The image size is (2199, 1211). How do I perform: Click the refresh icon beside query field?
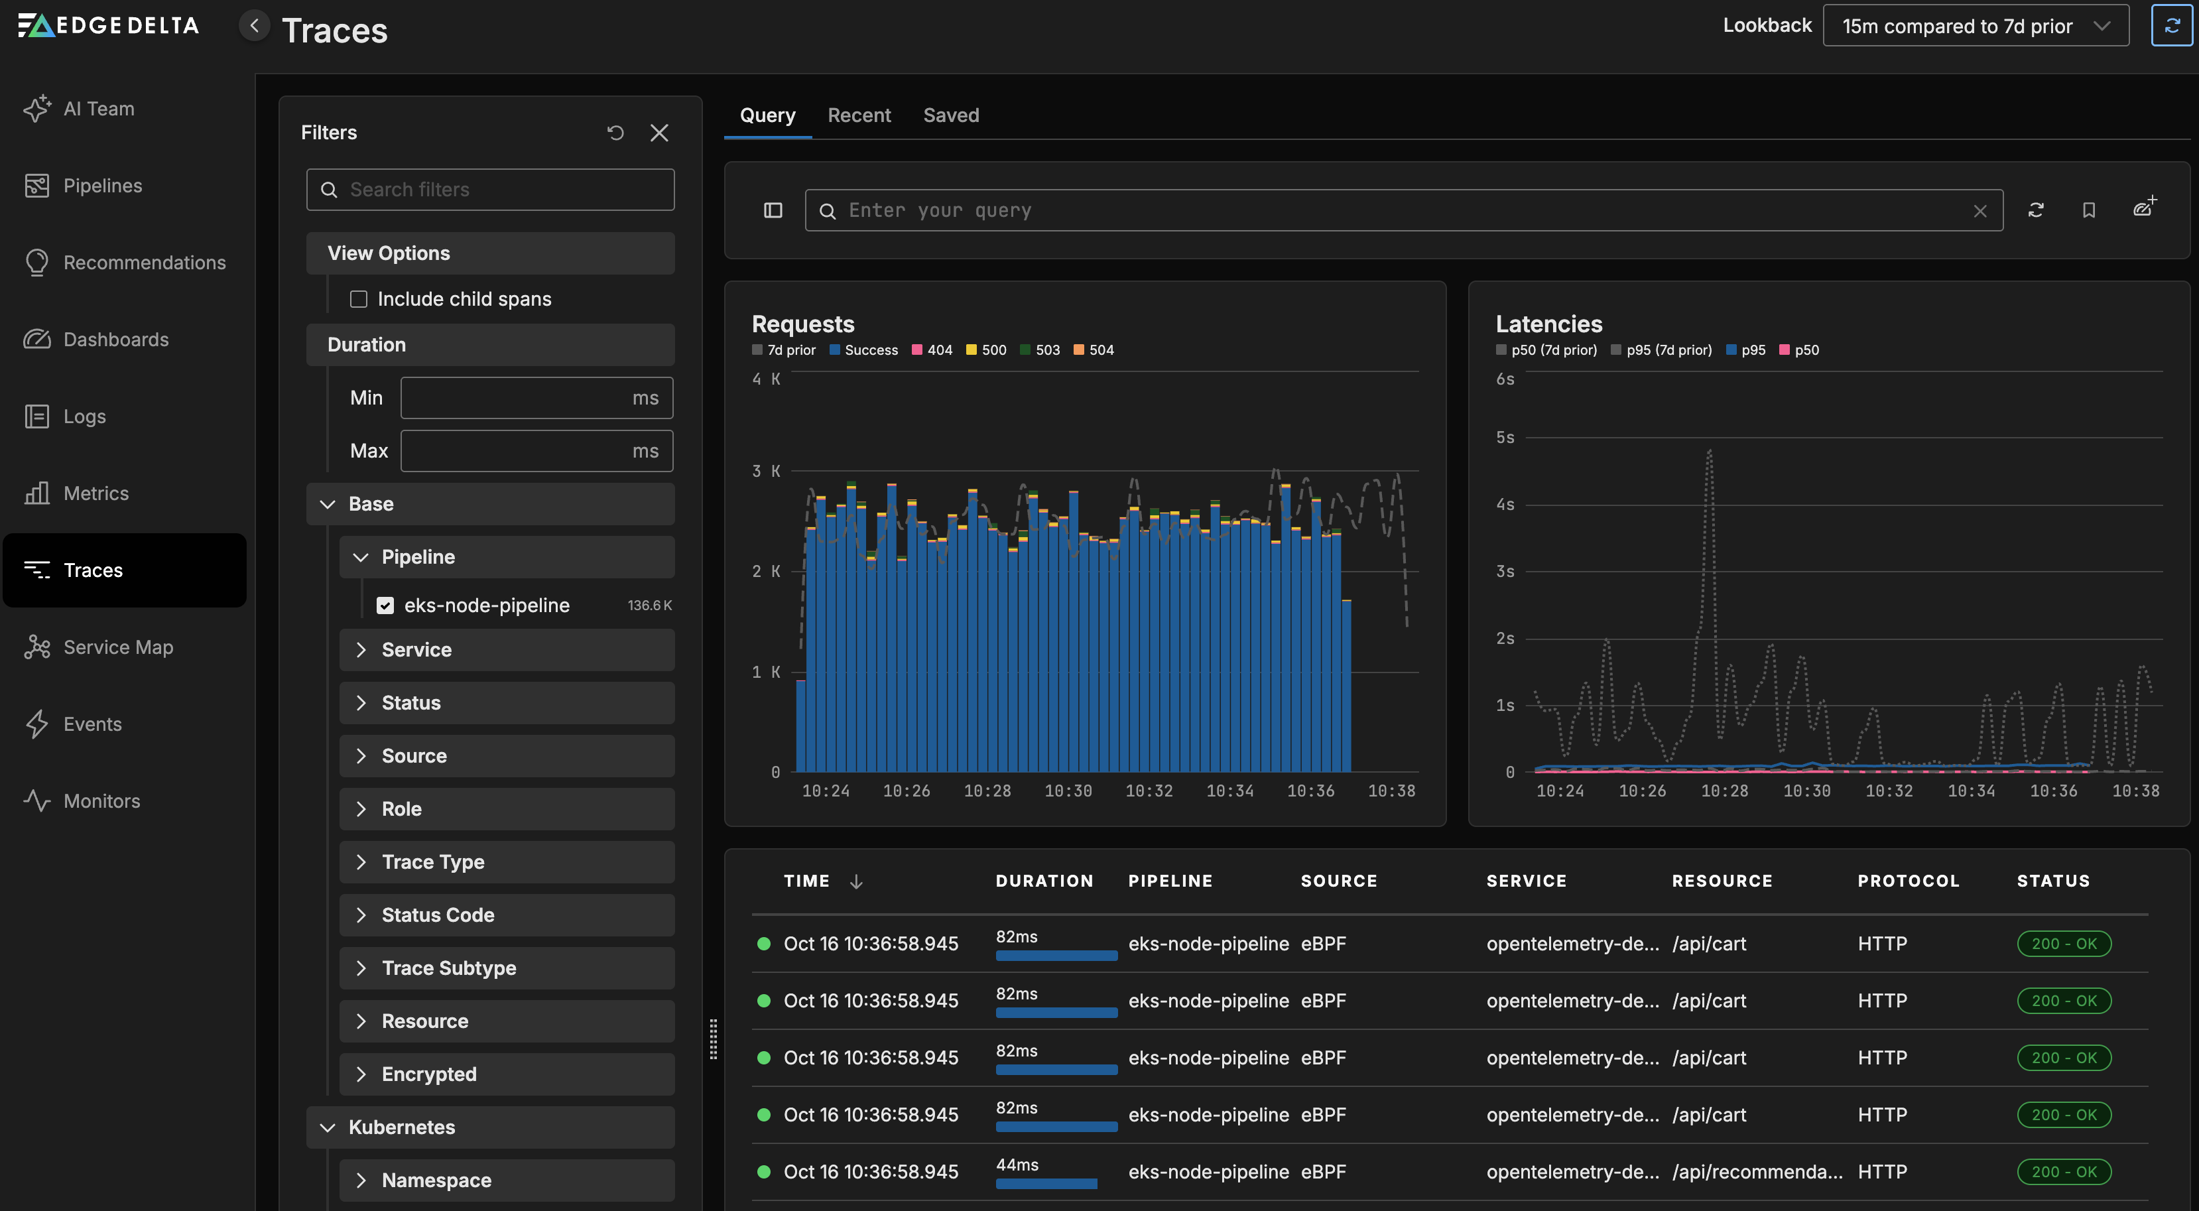pyautogui.click(x=2036, y=210)
